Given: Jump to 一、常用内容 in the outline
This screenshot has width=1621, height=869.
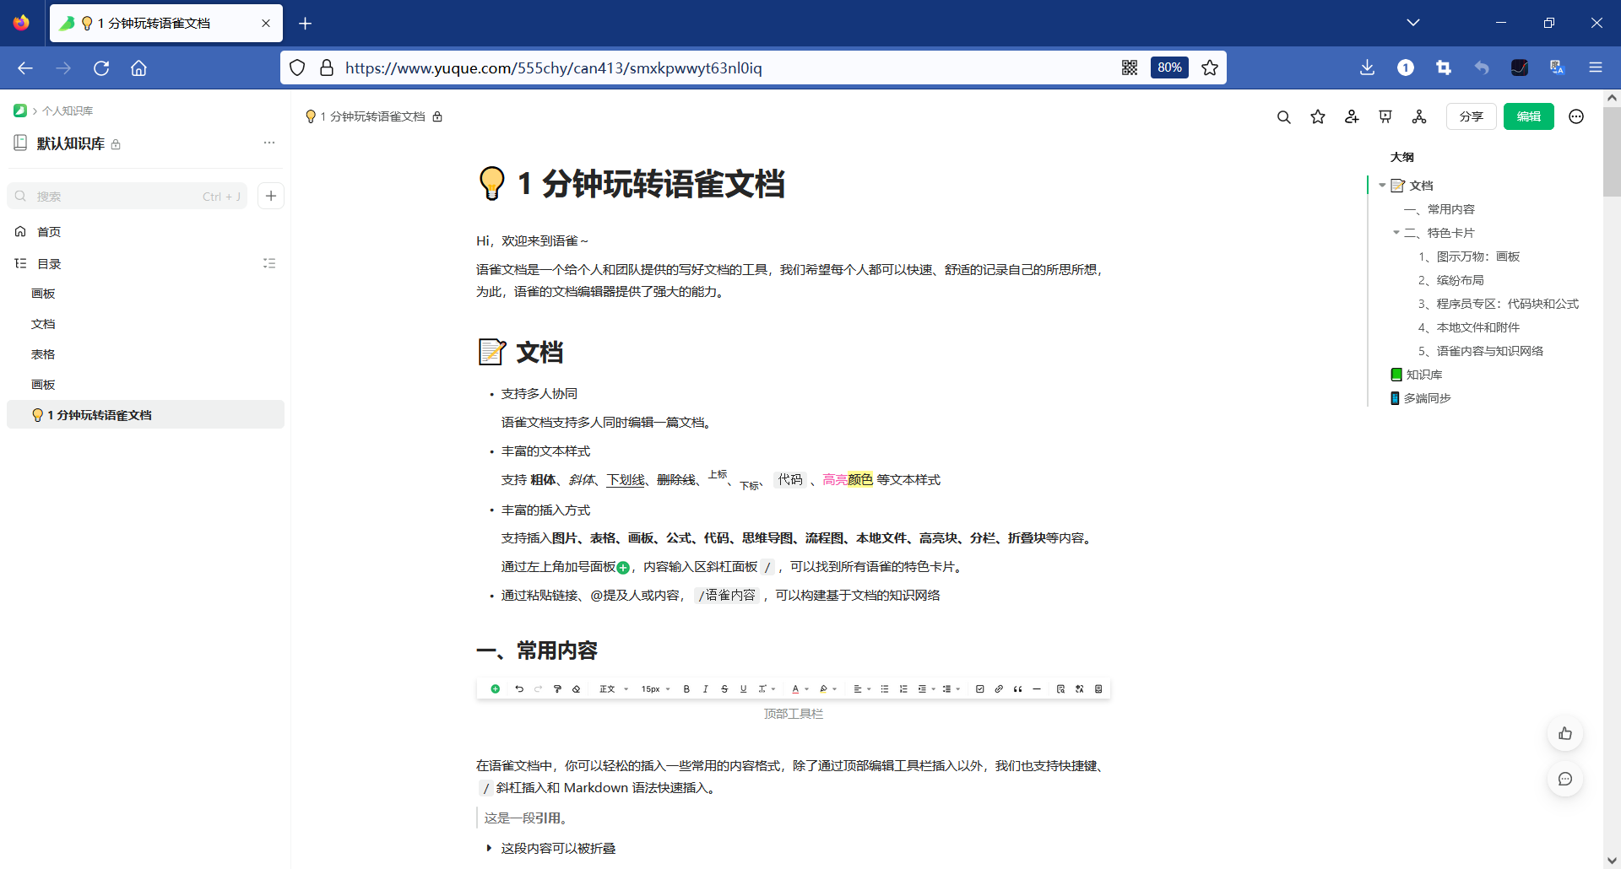Looking at the screenshot, I should pyautogui.click(x=1439, y=209).
